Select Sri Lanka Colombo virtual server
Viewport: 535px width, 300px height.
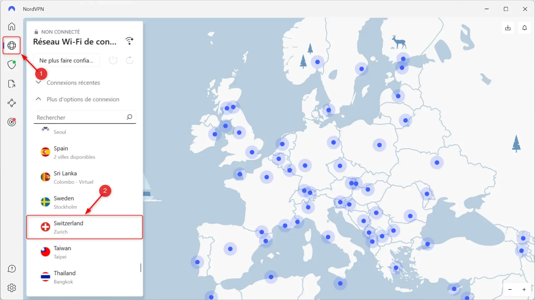coord(85,177)
